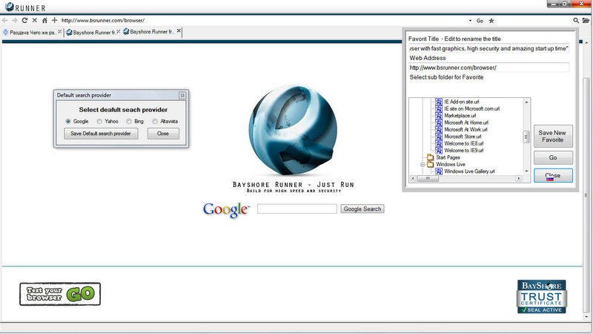This screenshot has height=334, width=593.
Task: Click favorites tree scroll left arrow
Action: (413, 178)
